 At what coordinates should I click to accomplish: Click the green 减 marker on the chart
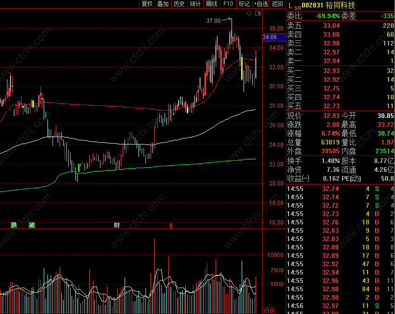tap(32, 225)
